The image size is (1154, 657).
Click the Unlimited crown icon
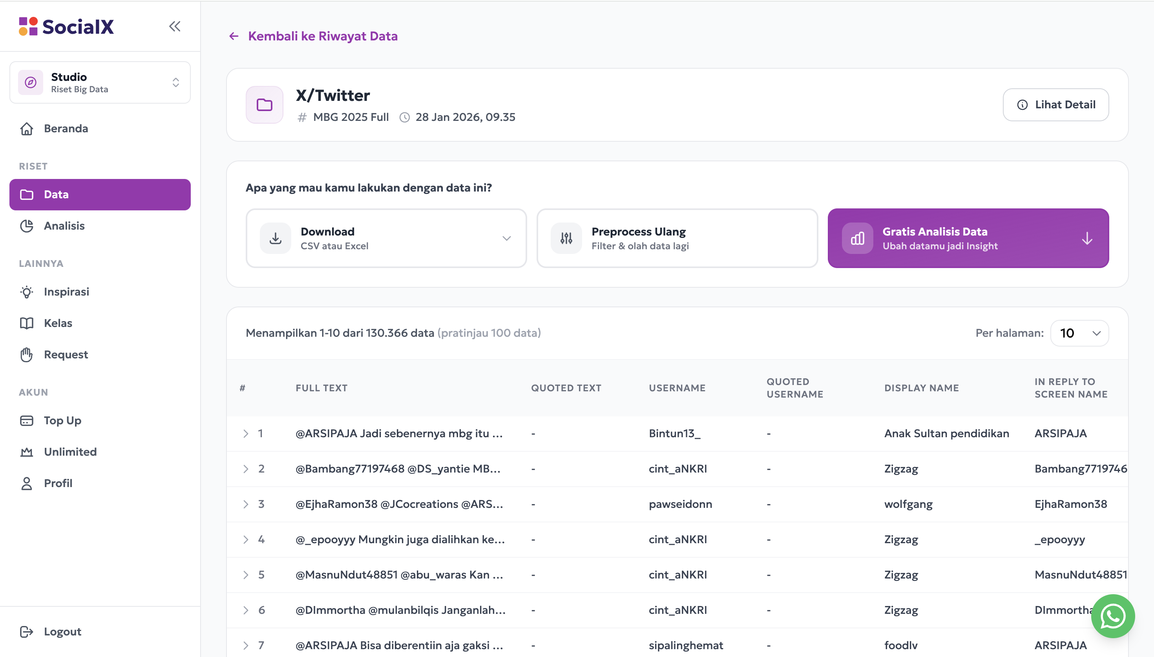click(27, 452)
